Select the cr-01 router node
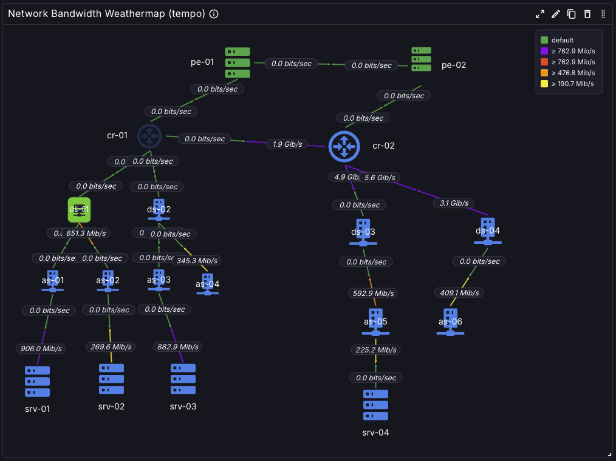The image size is (616, 461). click(149, 136)
